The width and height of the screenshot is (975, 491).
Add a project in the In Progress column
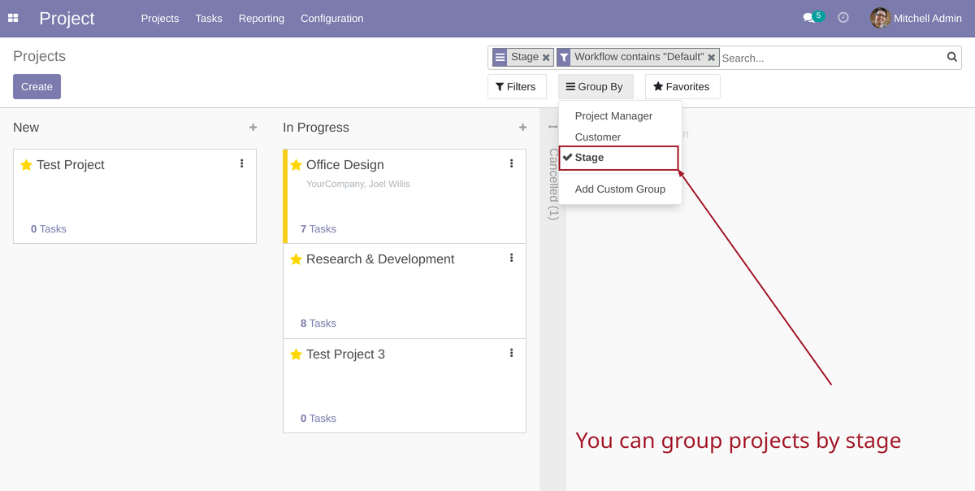(523, 127)
